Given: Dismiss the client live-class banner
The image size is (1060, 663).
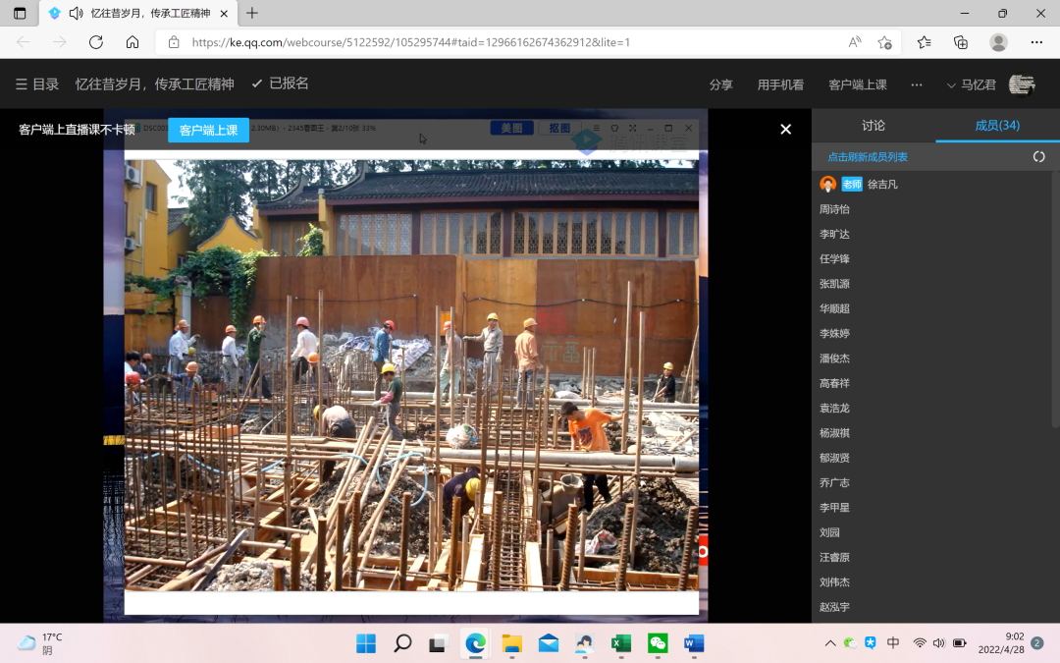Looking at the screenshot, I should [x=785, y=130].
